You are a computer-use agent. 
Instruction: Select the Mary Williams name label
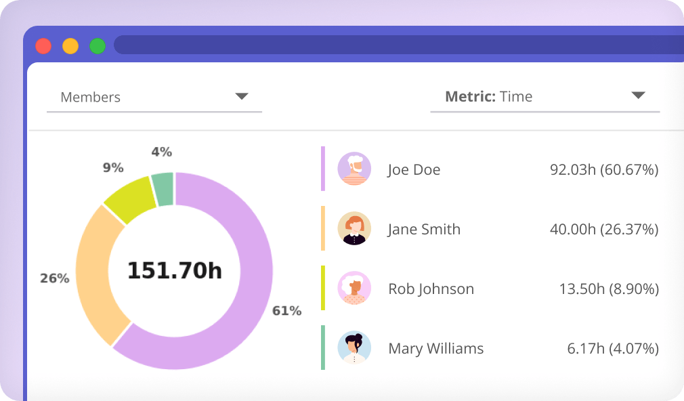435,349
